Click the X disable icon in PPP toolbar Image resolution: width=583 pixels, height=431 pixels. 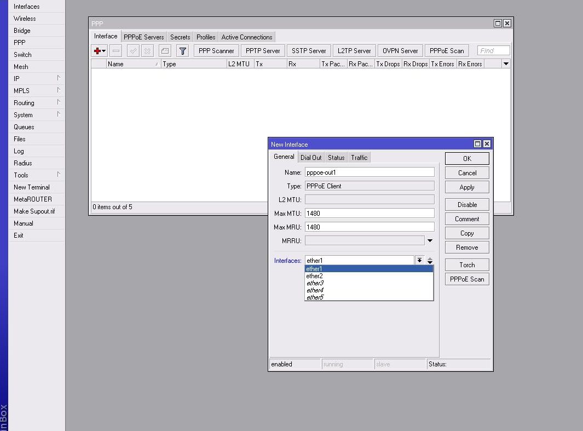pyautogui.click(x=148, y=50)
